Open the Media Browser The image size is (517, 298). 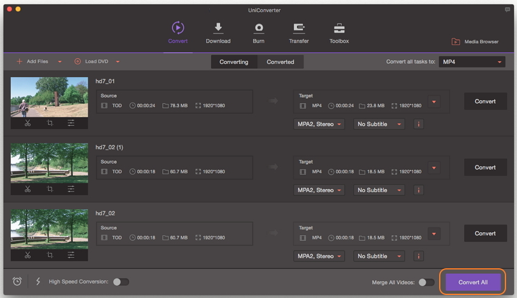pos(475,41)
